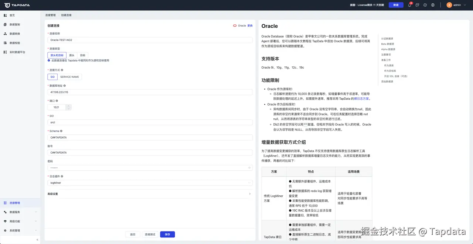Click info icon next to 连接方式
Image resolution: width=473 pixels, height=244 pixels.
pyautogui.click(x=62, y=70)
